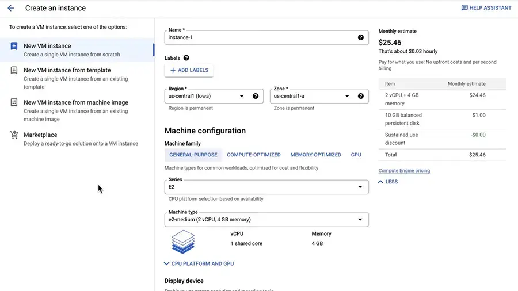
Task: Click the Machine configuration heading
Action: (205, 131)
